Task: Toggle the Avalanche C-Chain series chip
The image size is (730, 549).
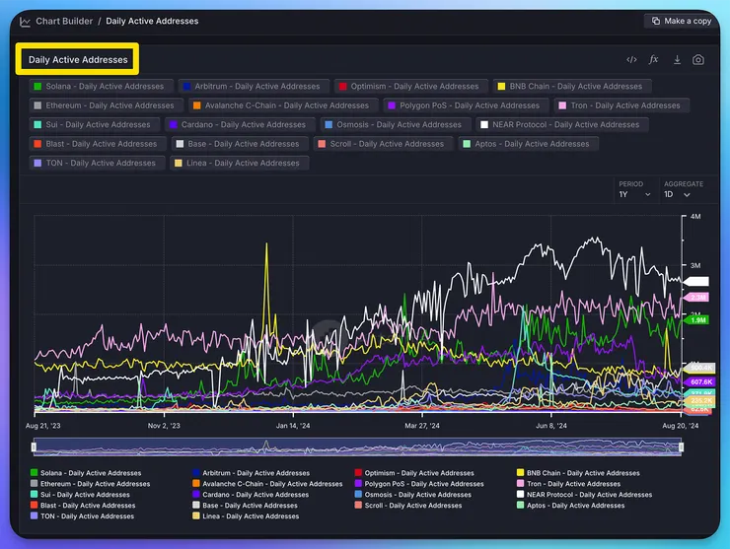Action: pyautogui.click(x=283, y=105)
